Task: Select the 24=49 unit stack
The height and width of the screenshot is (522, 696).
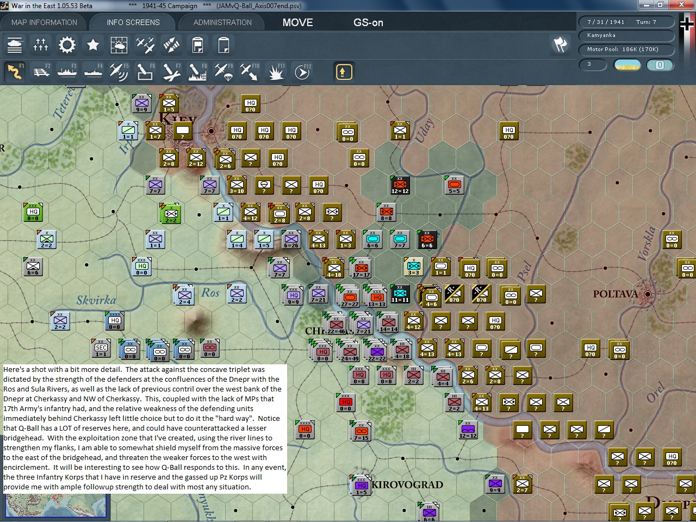Action: (349, 351)
